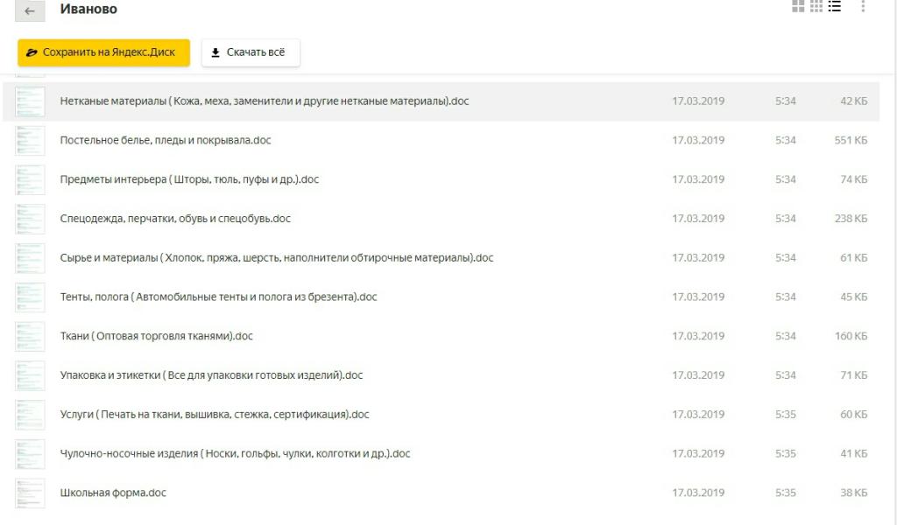The height and width of the screenshot is (525, 897).
Task: Click the thumbnail of Предметы интерьера document
Action: coord(30,179)
